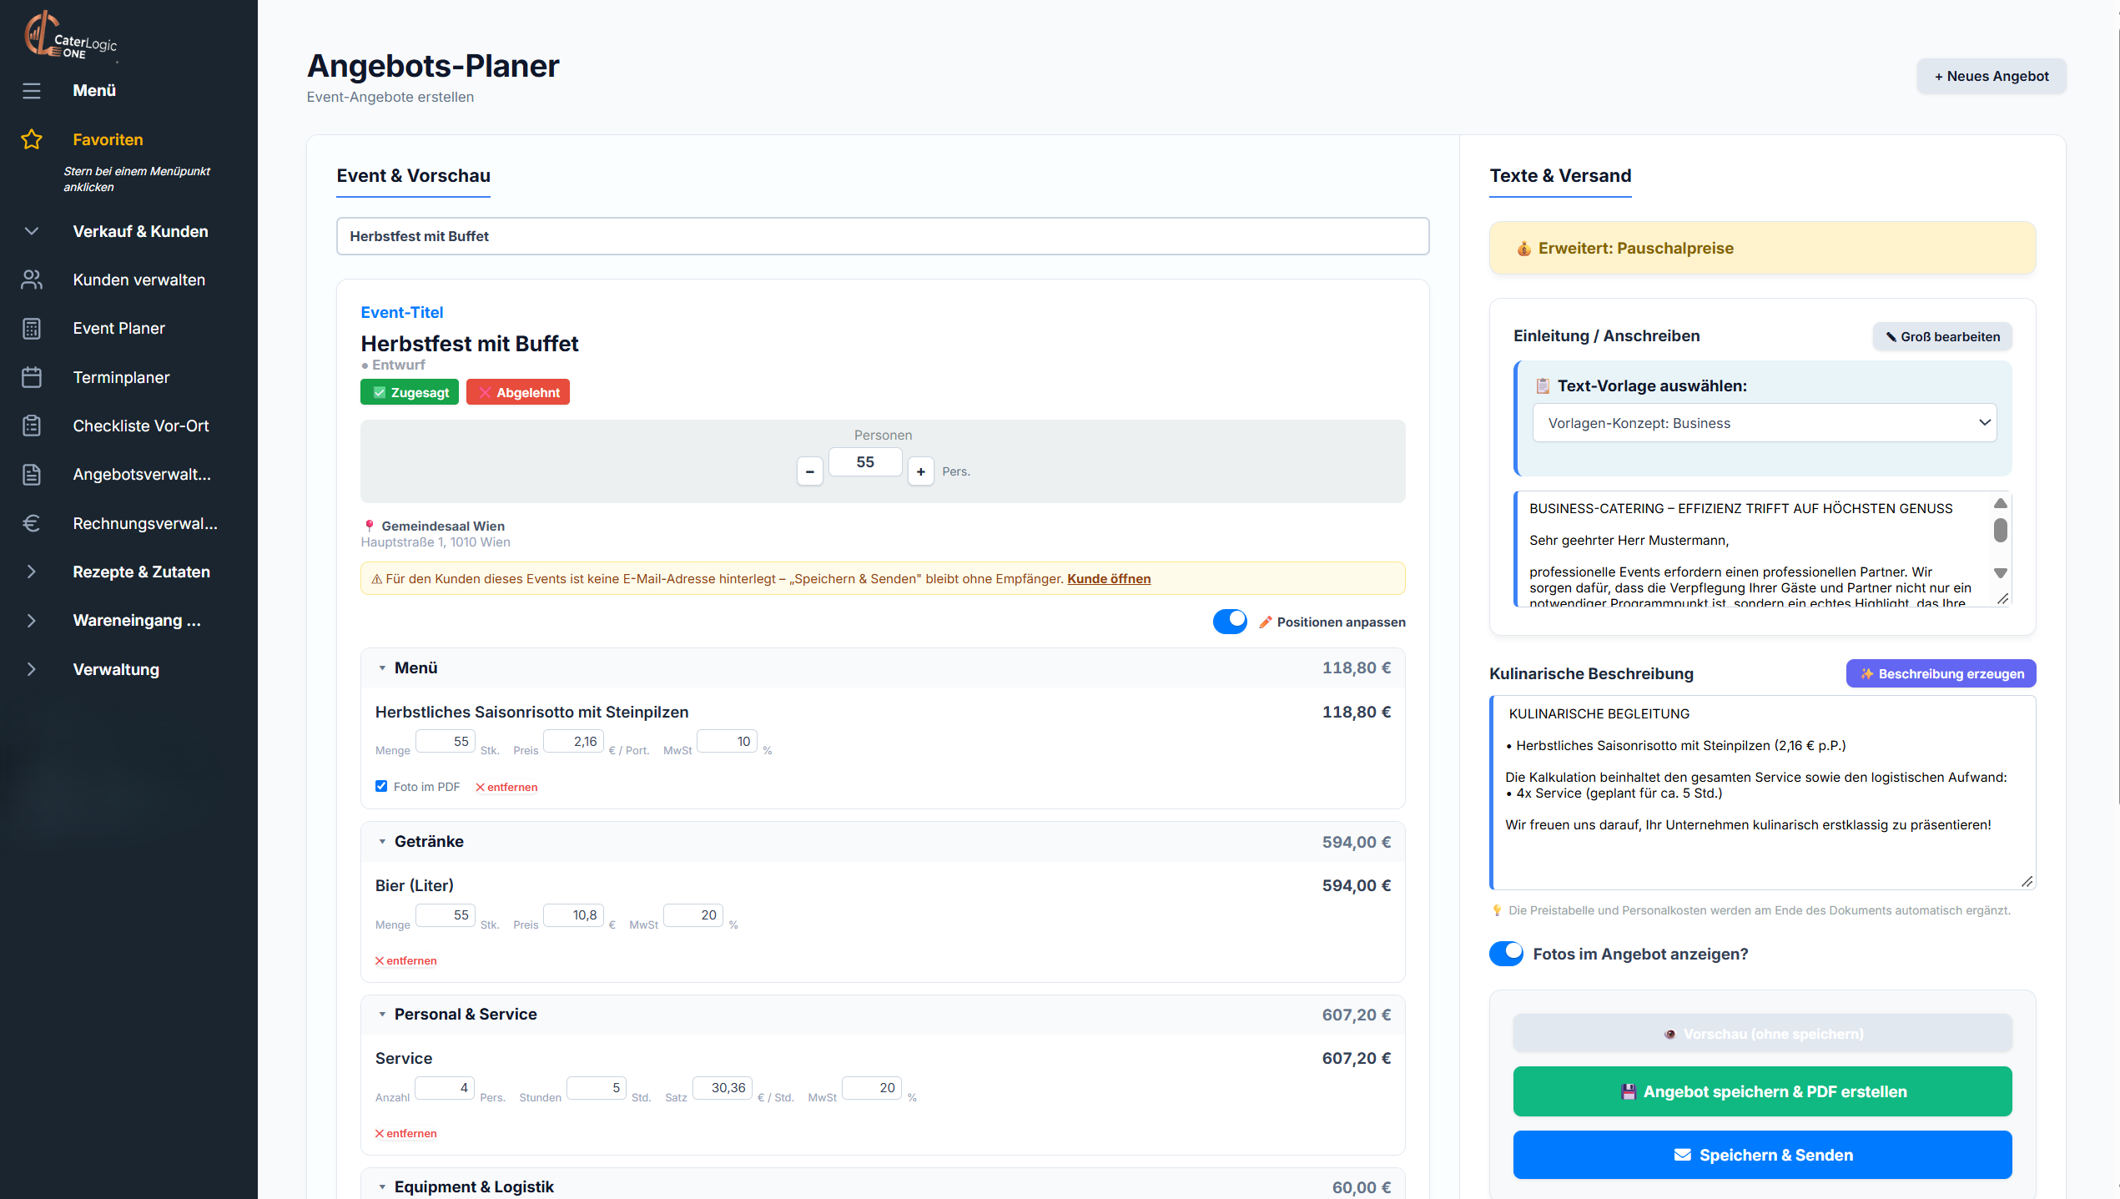
Task: Click the Event Planer calculator icon
Action: pos(32,329)
